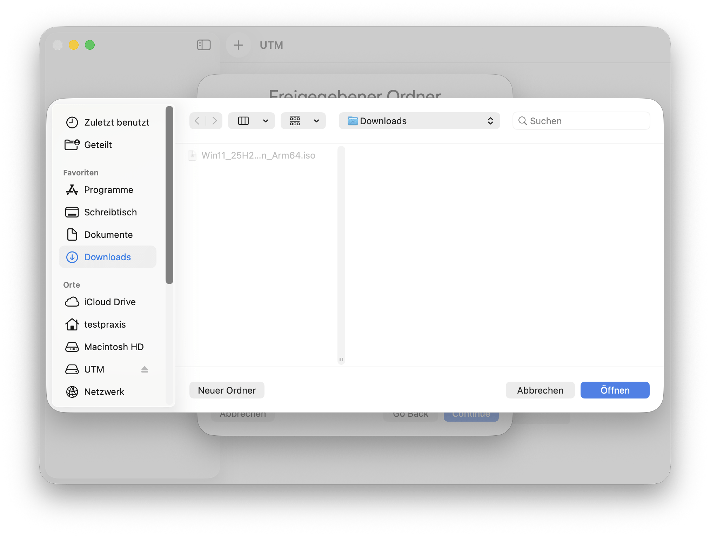This screenshot has width=710, height=536.
Task: Select the Dokumente favorite
Action: [108, 235]
